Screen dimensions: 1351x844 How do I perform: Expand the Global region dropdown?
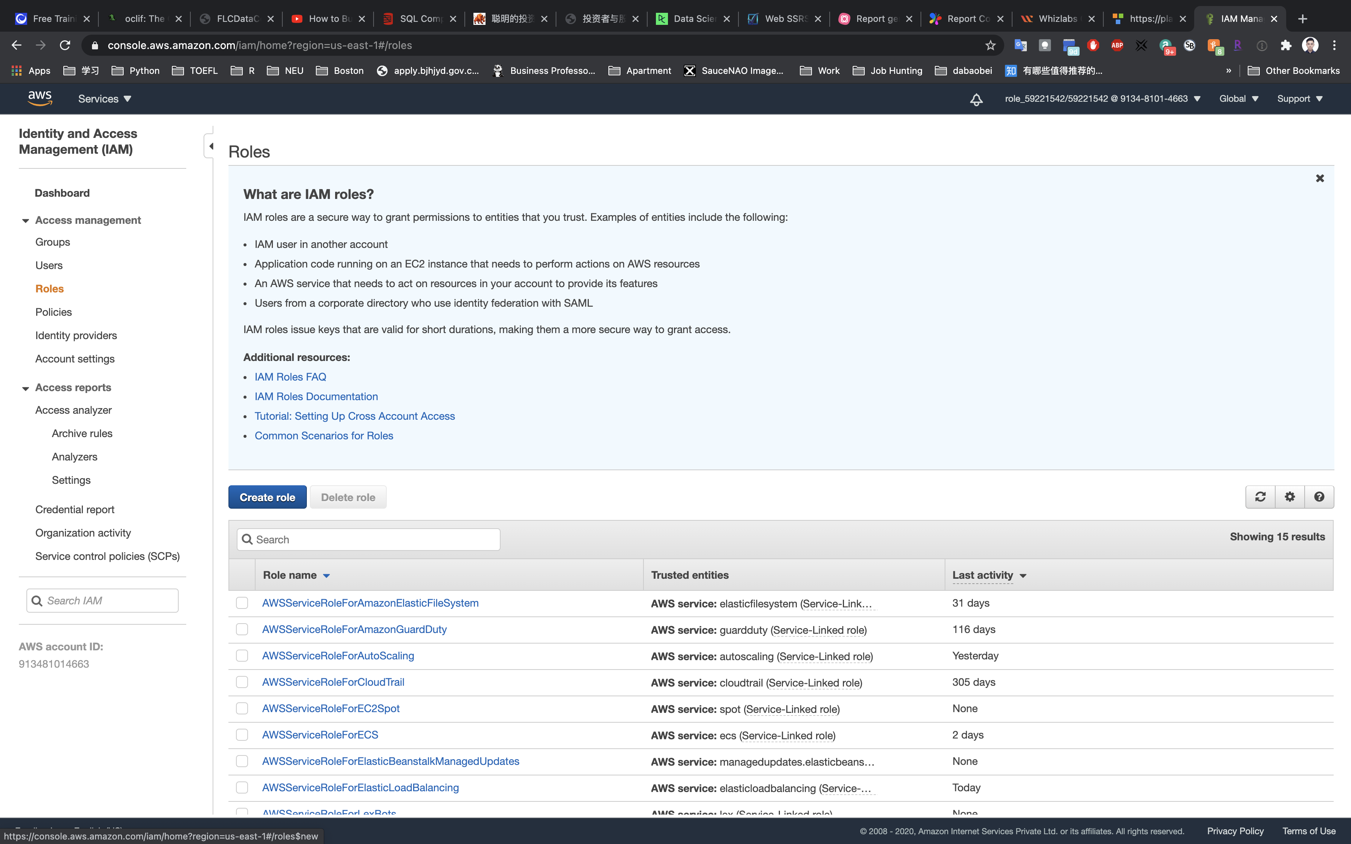pos(1238,99)
